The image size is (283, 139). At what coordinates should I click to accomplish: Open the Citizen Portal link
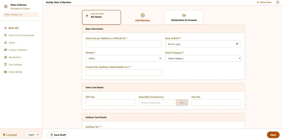pos(264,2)
